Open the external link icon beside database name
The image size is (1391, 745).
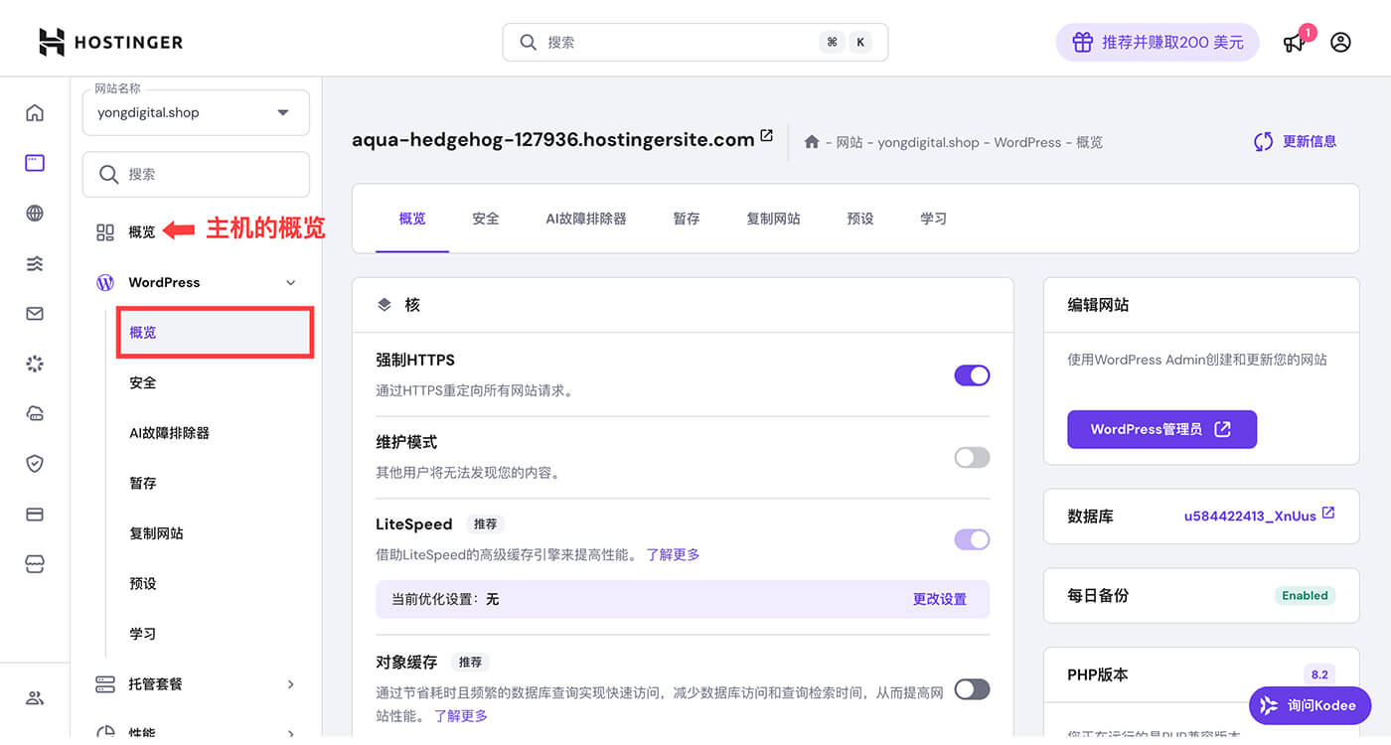(x=1328, y=514)
